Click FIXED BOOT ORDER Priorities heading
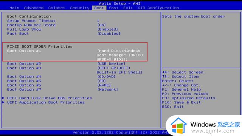242x136 pixels. click(x=40, y=46)
